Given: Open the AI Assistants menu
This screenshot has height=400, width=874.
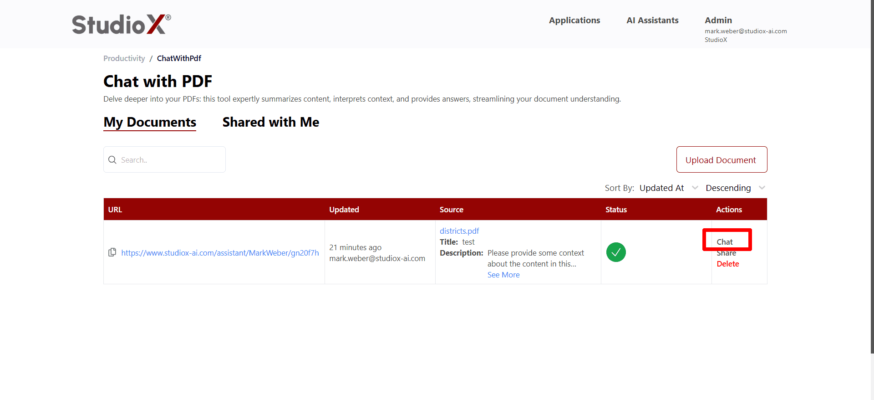Looking at the screenshot, I should click(x=652, y=20).
